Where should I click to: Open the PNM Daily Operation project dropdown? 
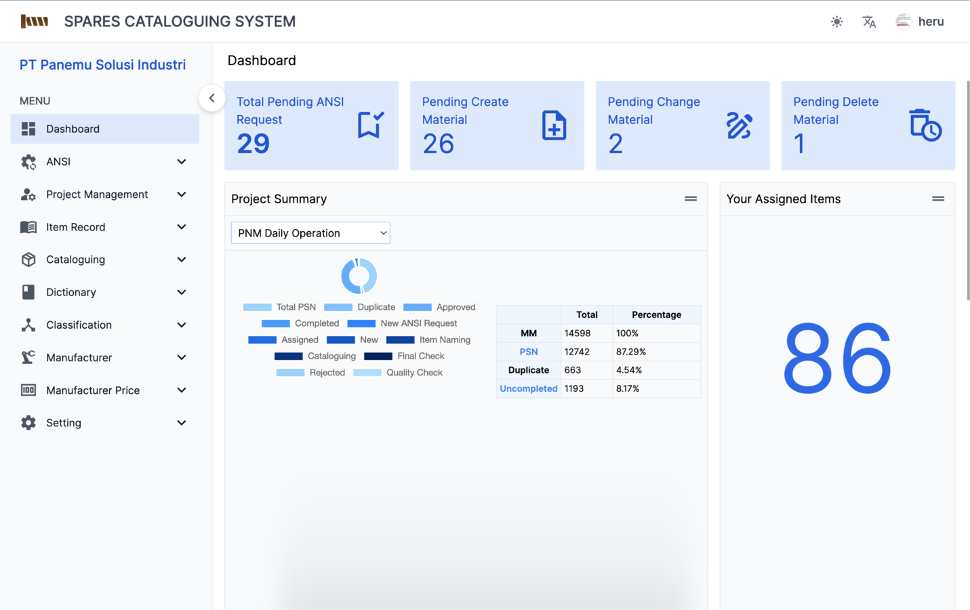point(310,233)
